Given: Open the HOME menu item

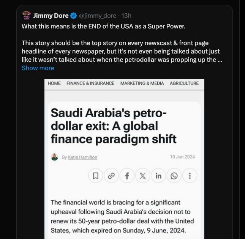Looking at the screenshot, I should [54, 83].
